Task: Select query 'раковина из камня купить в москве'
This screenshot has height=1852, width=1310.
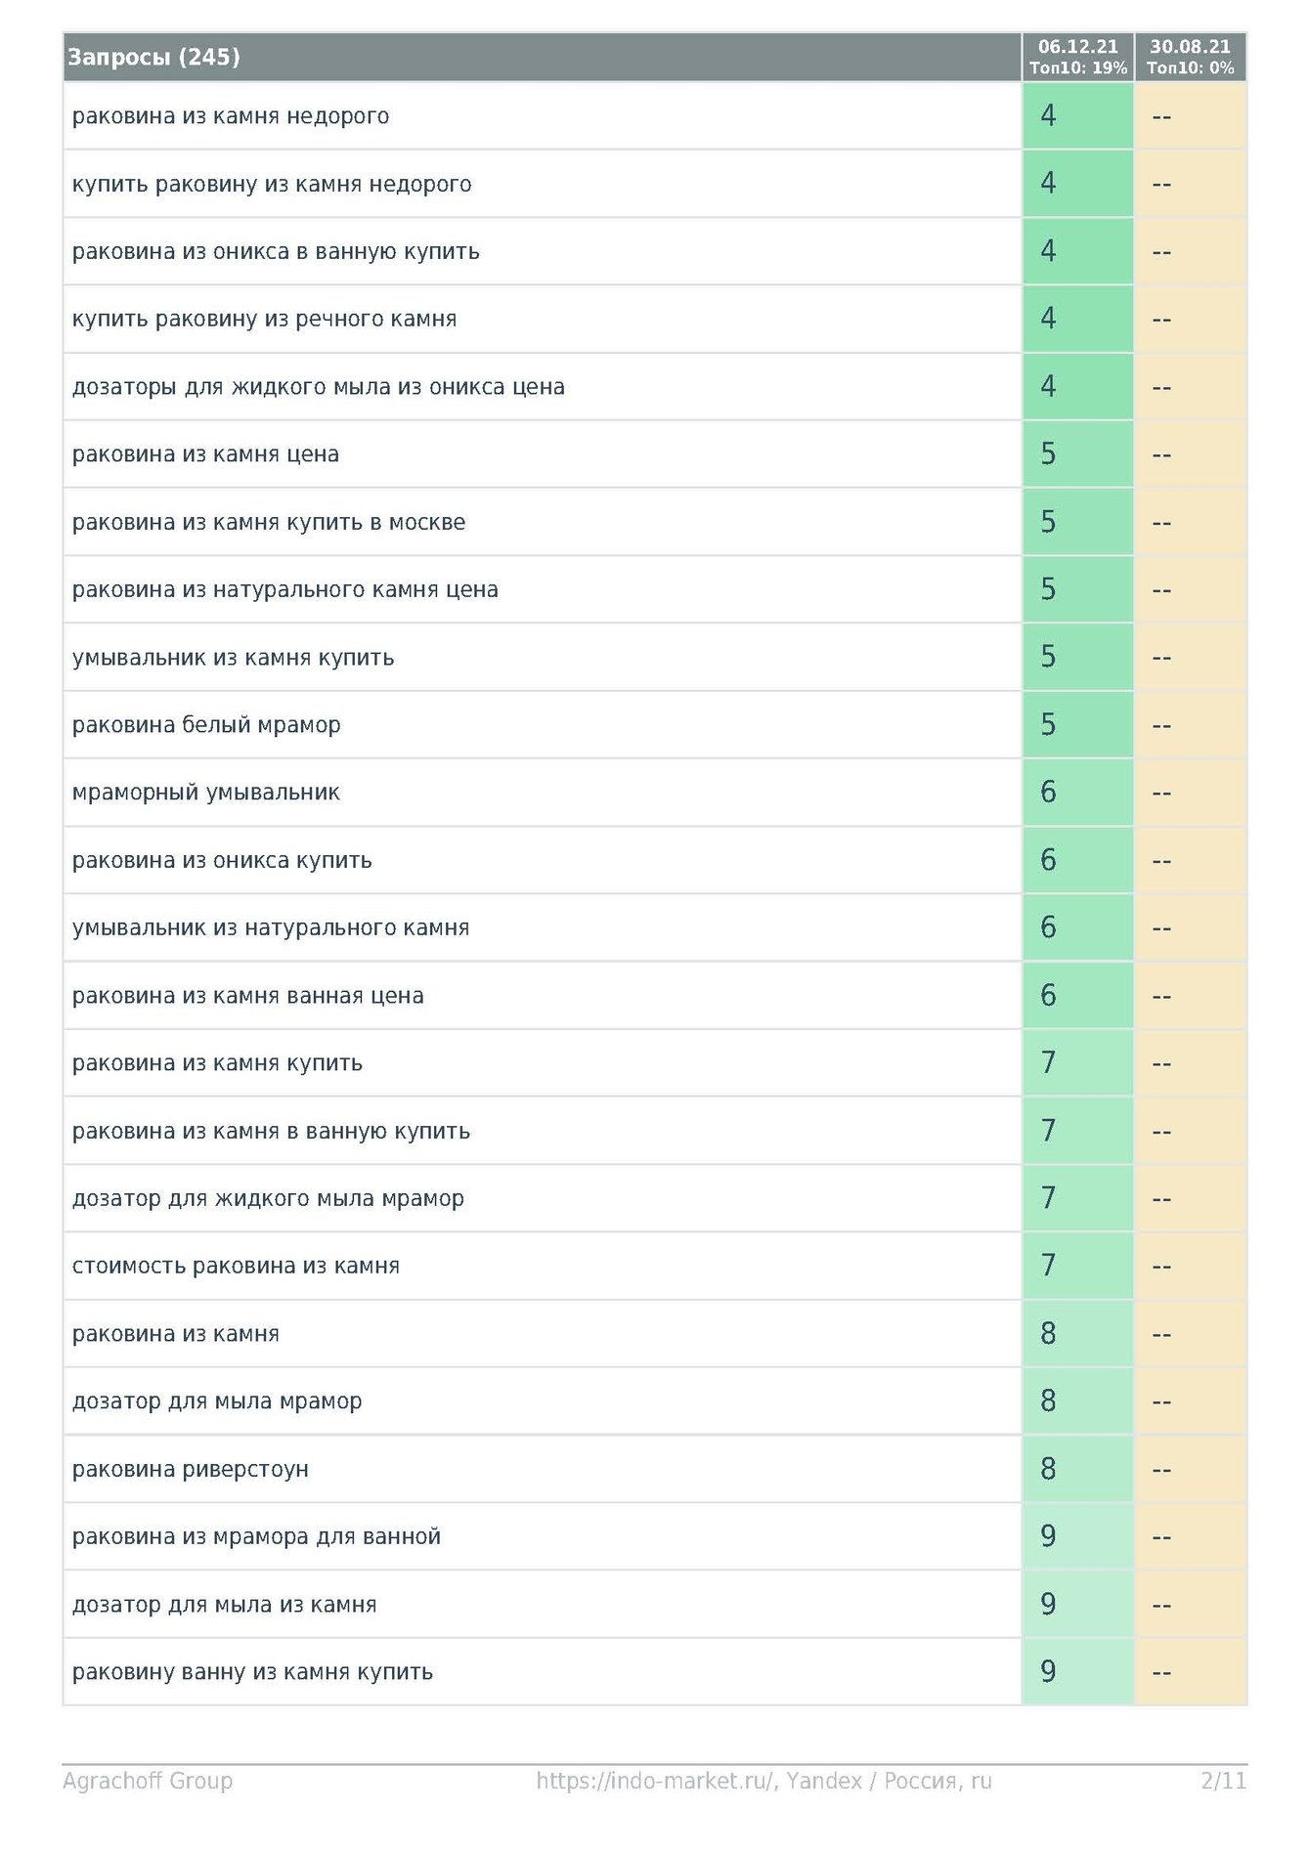Action: click(x=269, y=522)
